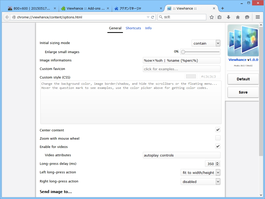This screenshot has width=265, height=199.
Task: Change the Right long-press action selection
Action: 200,181
